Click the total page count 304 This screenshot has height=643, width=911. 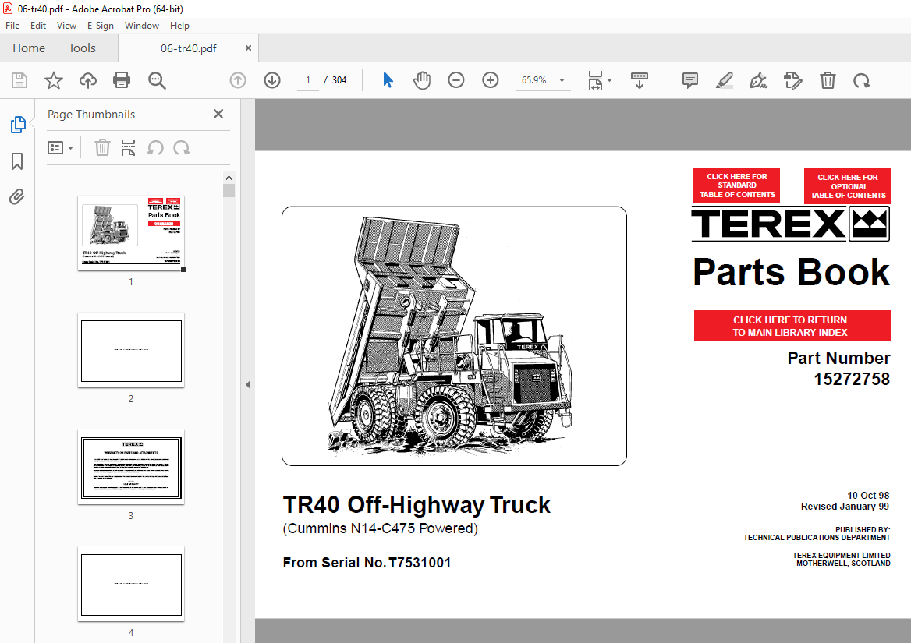(339, 80)
